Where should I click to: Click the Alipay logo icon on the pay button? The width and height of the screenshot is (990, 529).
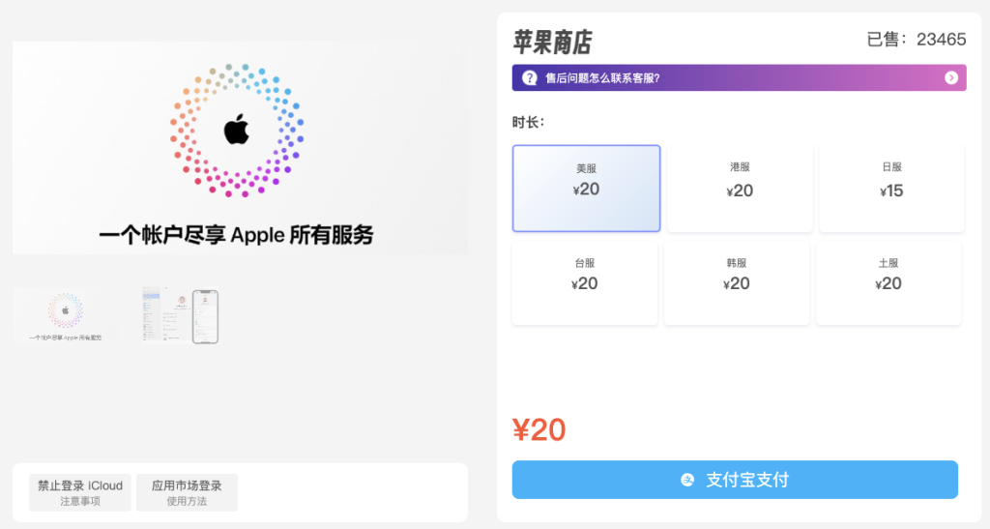(x=687, y=480)
